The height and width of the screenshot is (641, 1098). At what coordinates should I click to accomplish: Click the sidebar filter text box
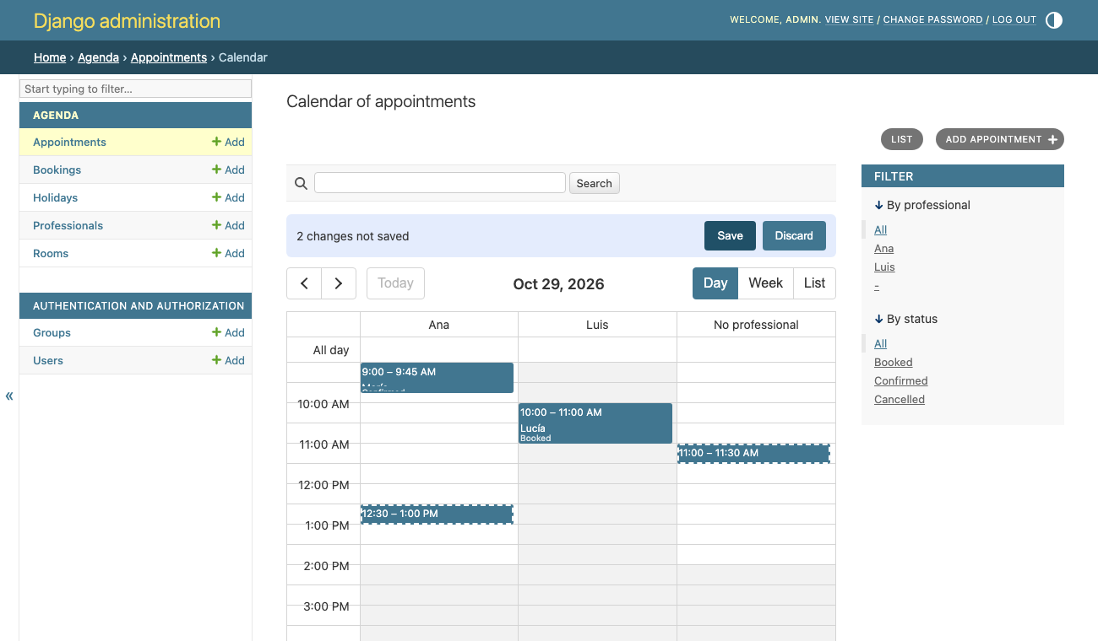[135, 89]
